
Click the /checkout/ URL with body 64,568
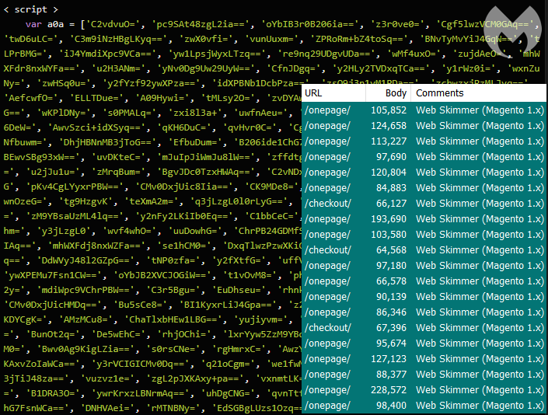[x=327, y=250]
